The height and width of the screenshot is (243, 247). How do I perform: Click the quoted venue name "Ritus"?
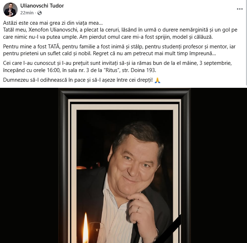[x=111, y=70]
